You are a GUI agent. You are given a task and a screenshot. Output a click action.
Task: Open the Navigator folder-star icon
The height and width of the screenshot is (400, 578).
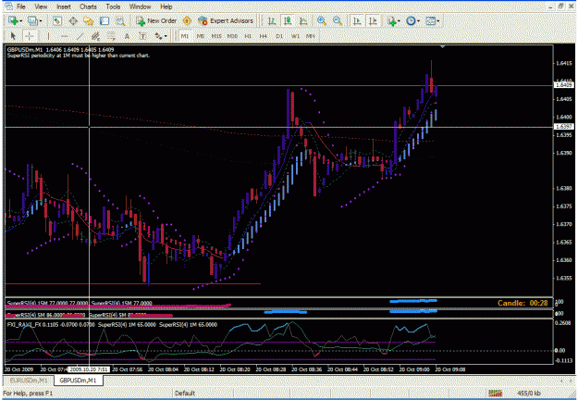coord(89,21)
